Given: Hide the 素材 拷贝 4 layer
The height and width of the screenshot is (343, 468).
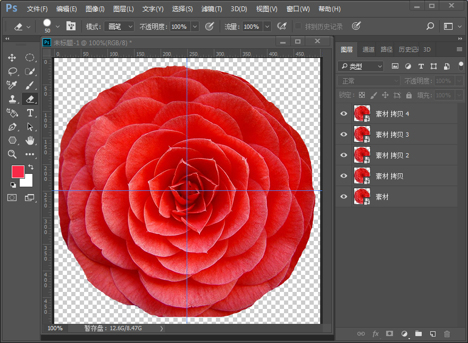Looking at the screenshot, I should pyautogui.click(x=344, y=113).
